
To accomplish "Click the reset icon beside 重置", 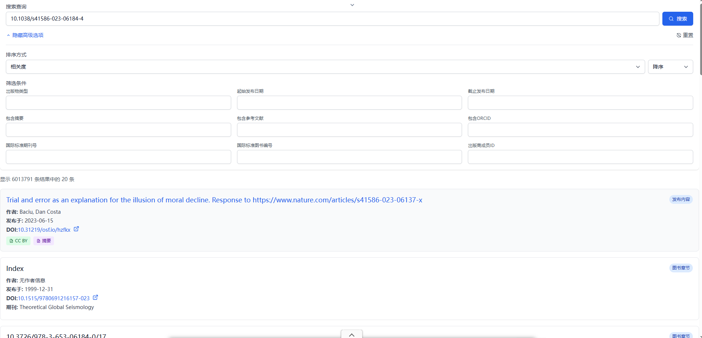I will (x=679, y=35).
